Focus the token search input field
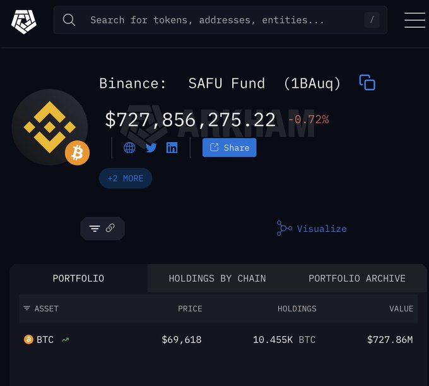Viewport: 429px width, 386px height. coord(214,20)
